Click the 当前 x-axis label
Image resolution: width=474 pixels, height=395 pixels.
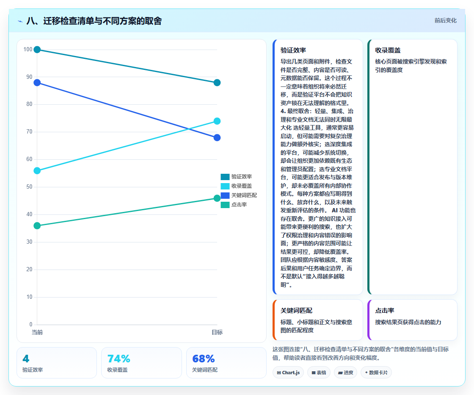tap(37, 332)
